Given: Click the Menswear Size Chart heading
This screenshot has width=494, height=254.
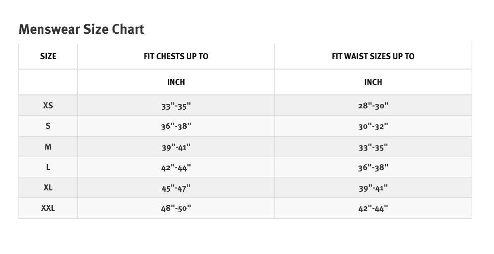Looking at the screenshot, I should pos(81,29).
